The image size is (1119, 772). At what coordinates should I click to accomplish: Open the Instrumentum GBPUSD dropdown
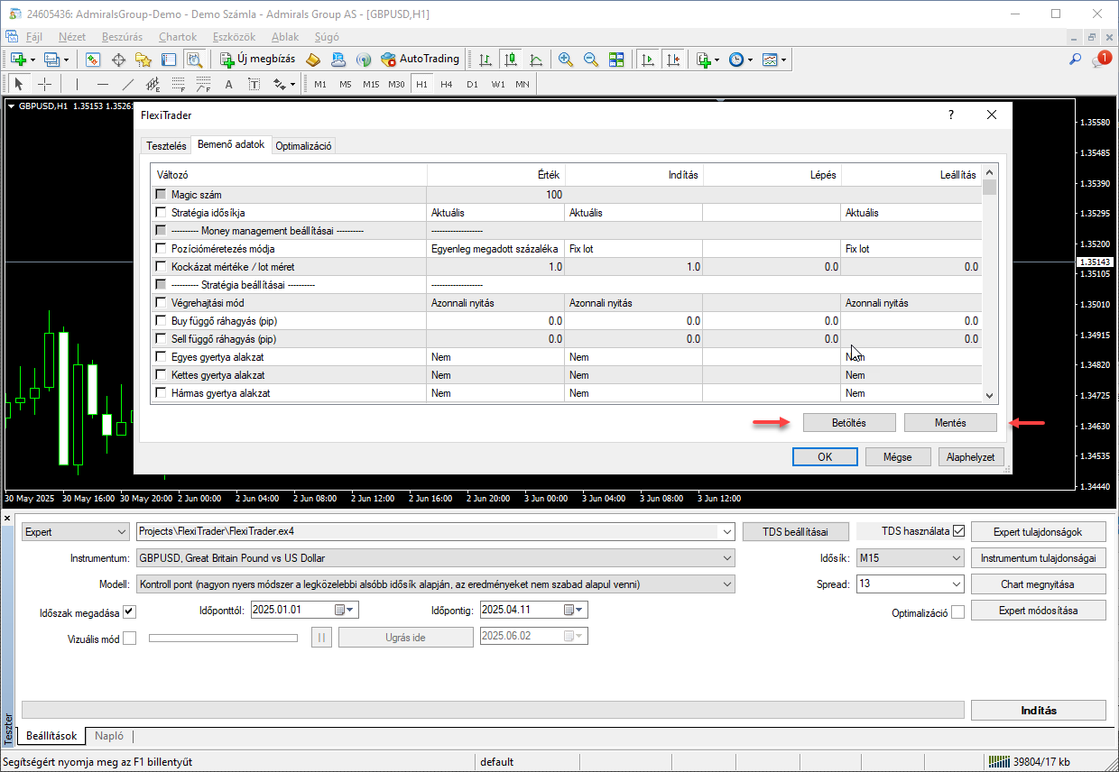436,558
